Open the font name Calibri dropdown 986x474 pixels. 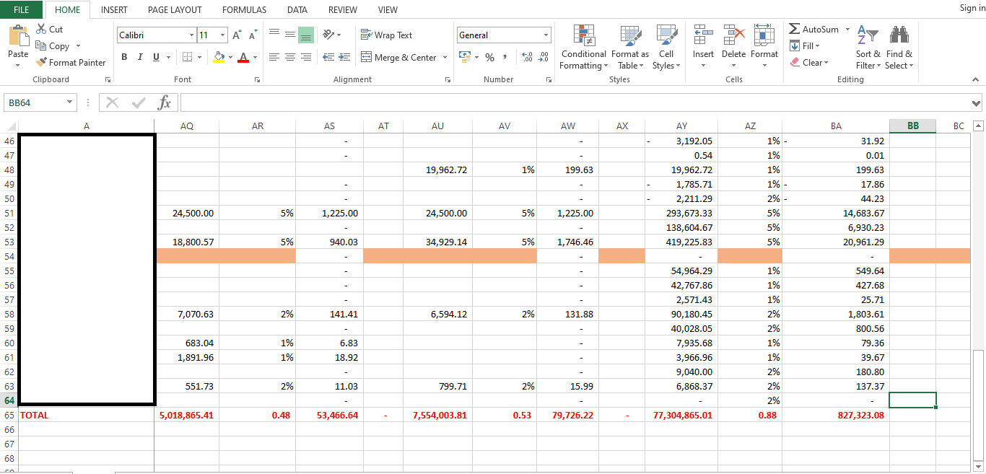tap(192, 35)
